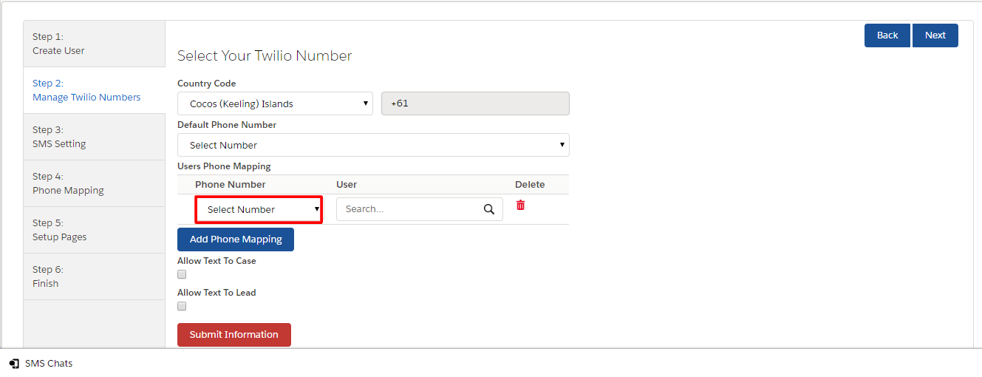Click the +61 dial code field
Viewport: 982px width, 377px height.
pos(475,103)
